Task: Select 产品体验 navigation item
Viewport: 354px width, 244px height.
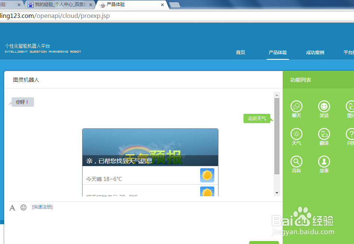Action: (278, 52)
